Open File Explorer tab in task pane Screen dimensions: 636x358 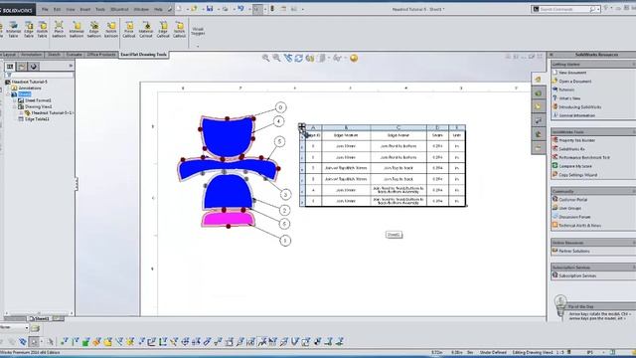point(538,106)
